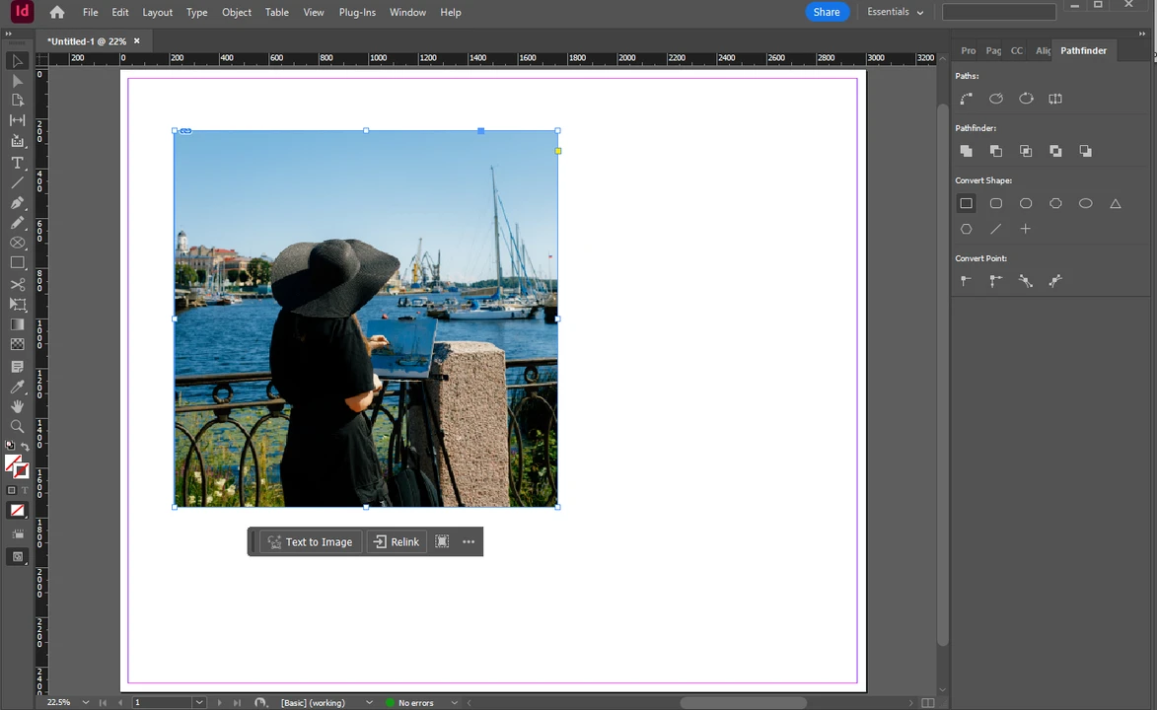Convert shape to triangle
Image resolution: width=1157 pixels, height=710 pixels.
point(1116,204)
